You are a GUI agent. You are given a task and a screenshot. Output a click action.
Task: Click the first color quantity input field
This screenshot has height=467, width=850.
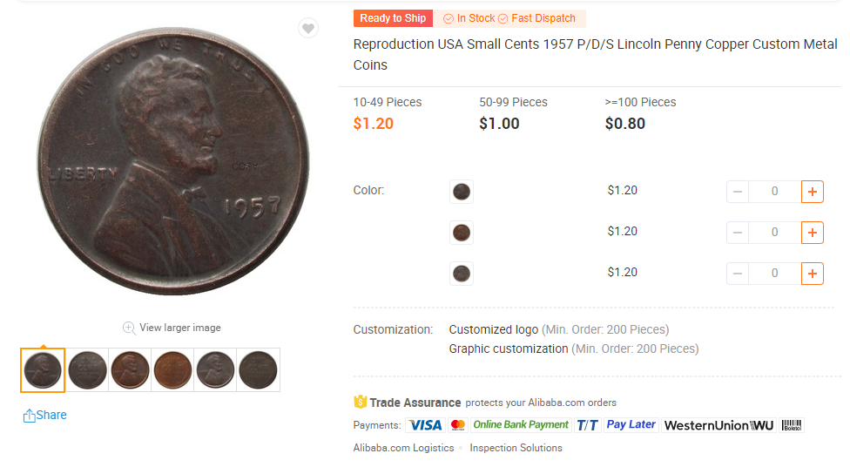click(774, 192)
